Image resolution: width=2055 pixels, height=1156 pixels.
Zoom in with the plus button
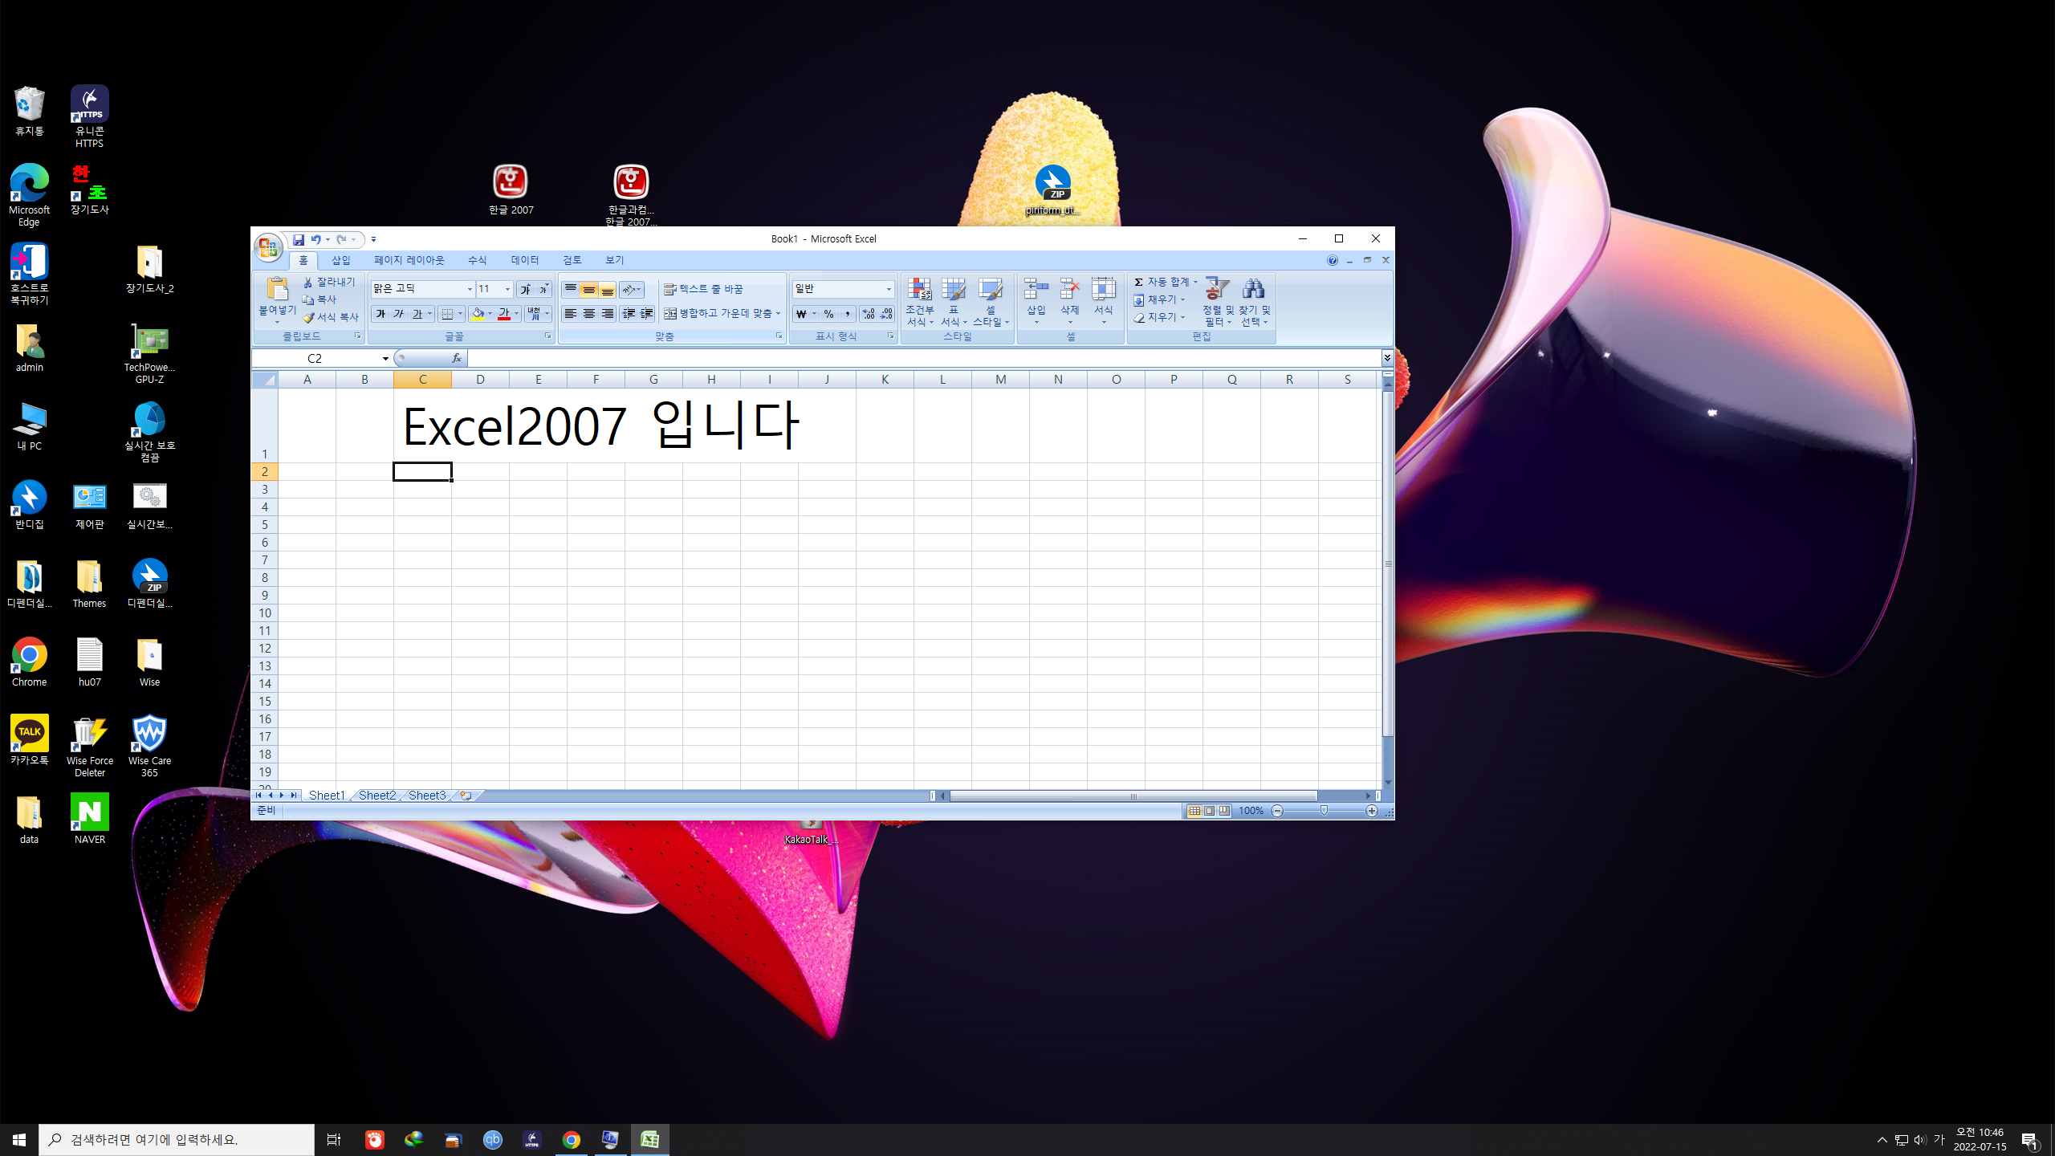tap(1372, 811)
